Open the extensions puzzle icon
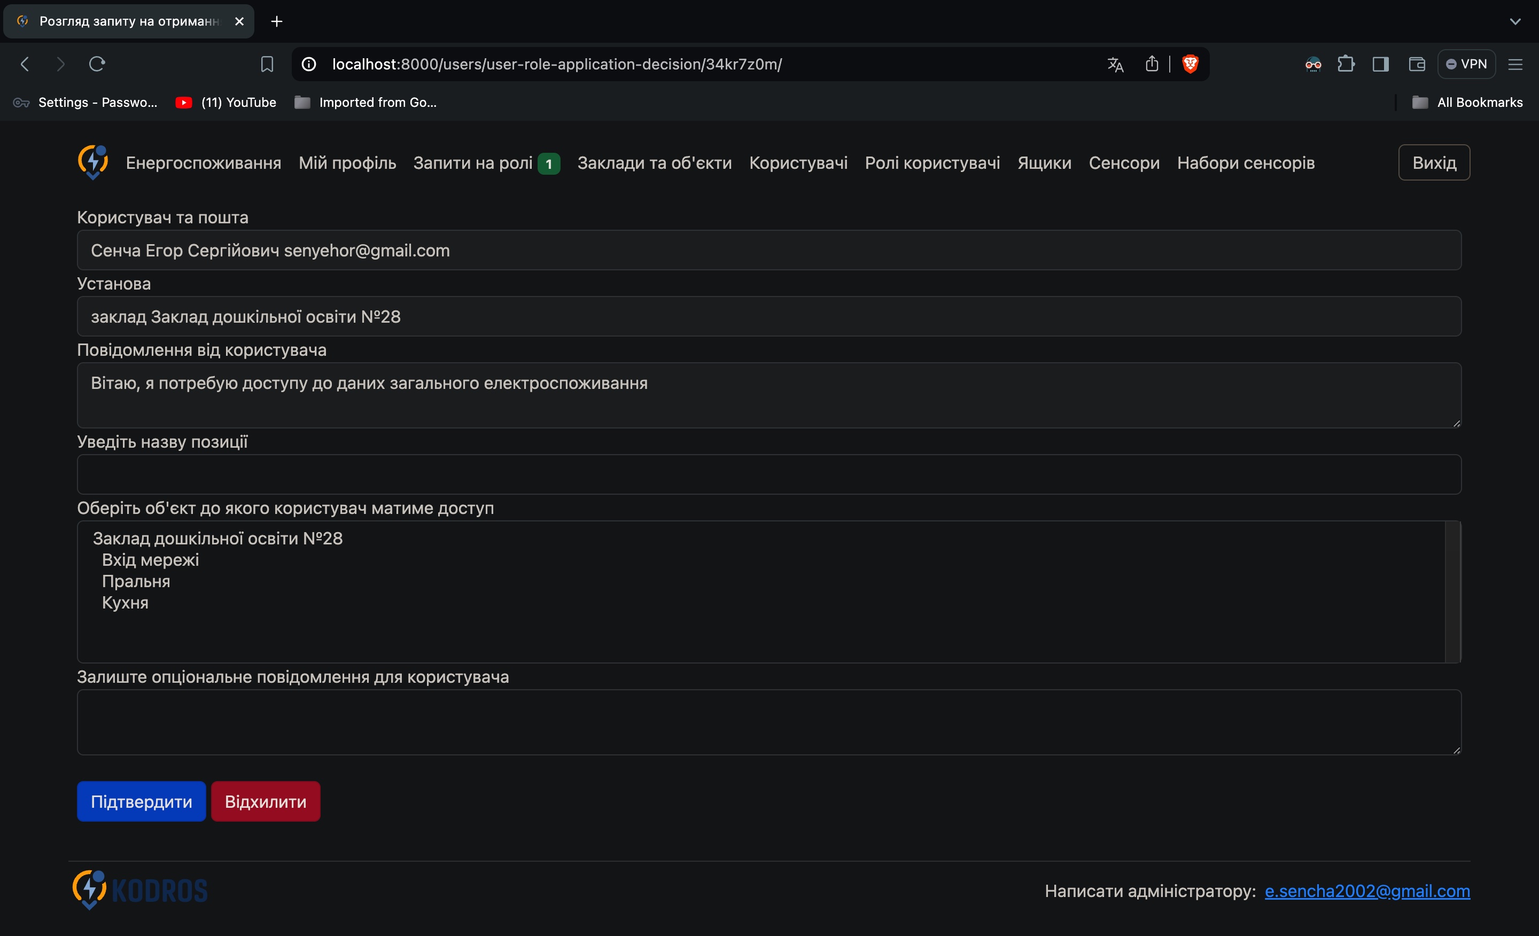 pos(1346,64)
